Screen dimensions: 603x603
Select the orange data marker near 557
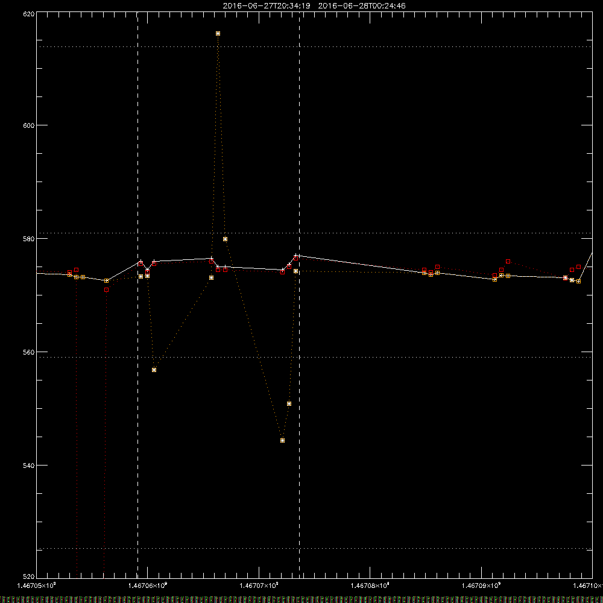pyautogui.click(x=154, y=370)
